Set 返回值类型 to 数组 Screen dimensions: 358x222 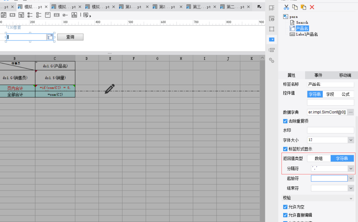click(x=319, y=158)
